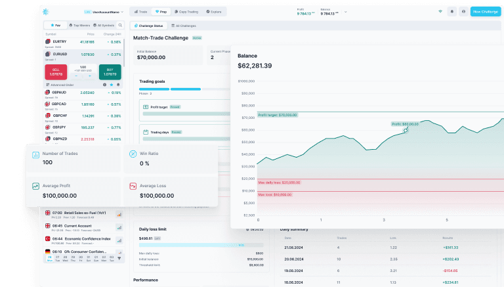
Task: Click the Match-Trade snowflake logo
Action: coord(46,12)
